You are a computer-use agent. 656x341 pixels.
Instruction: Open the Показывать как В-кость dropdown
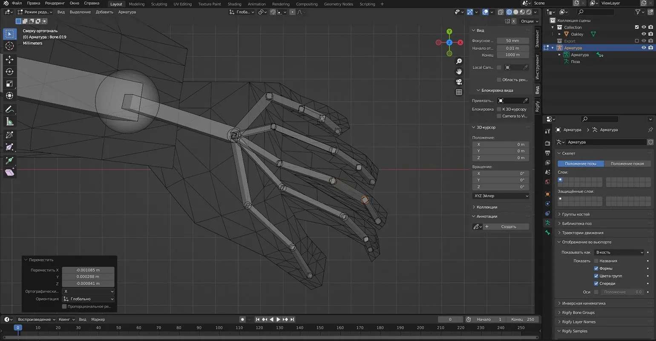pos(619,252)
